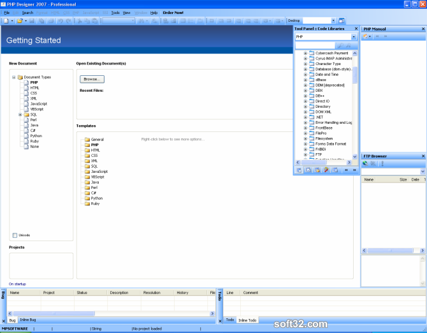Click the Browse... button
Screen dimensions: 427x333
(92, 79)
